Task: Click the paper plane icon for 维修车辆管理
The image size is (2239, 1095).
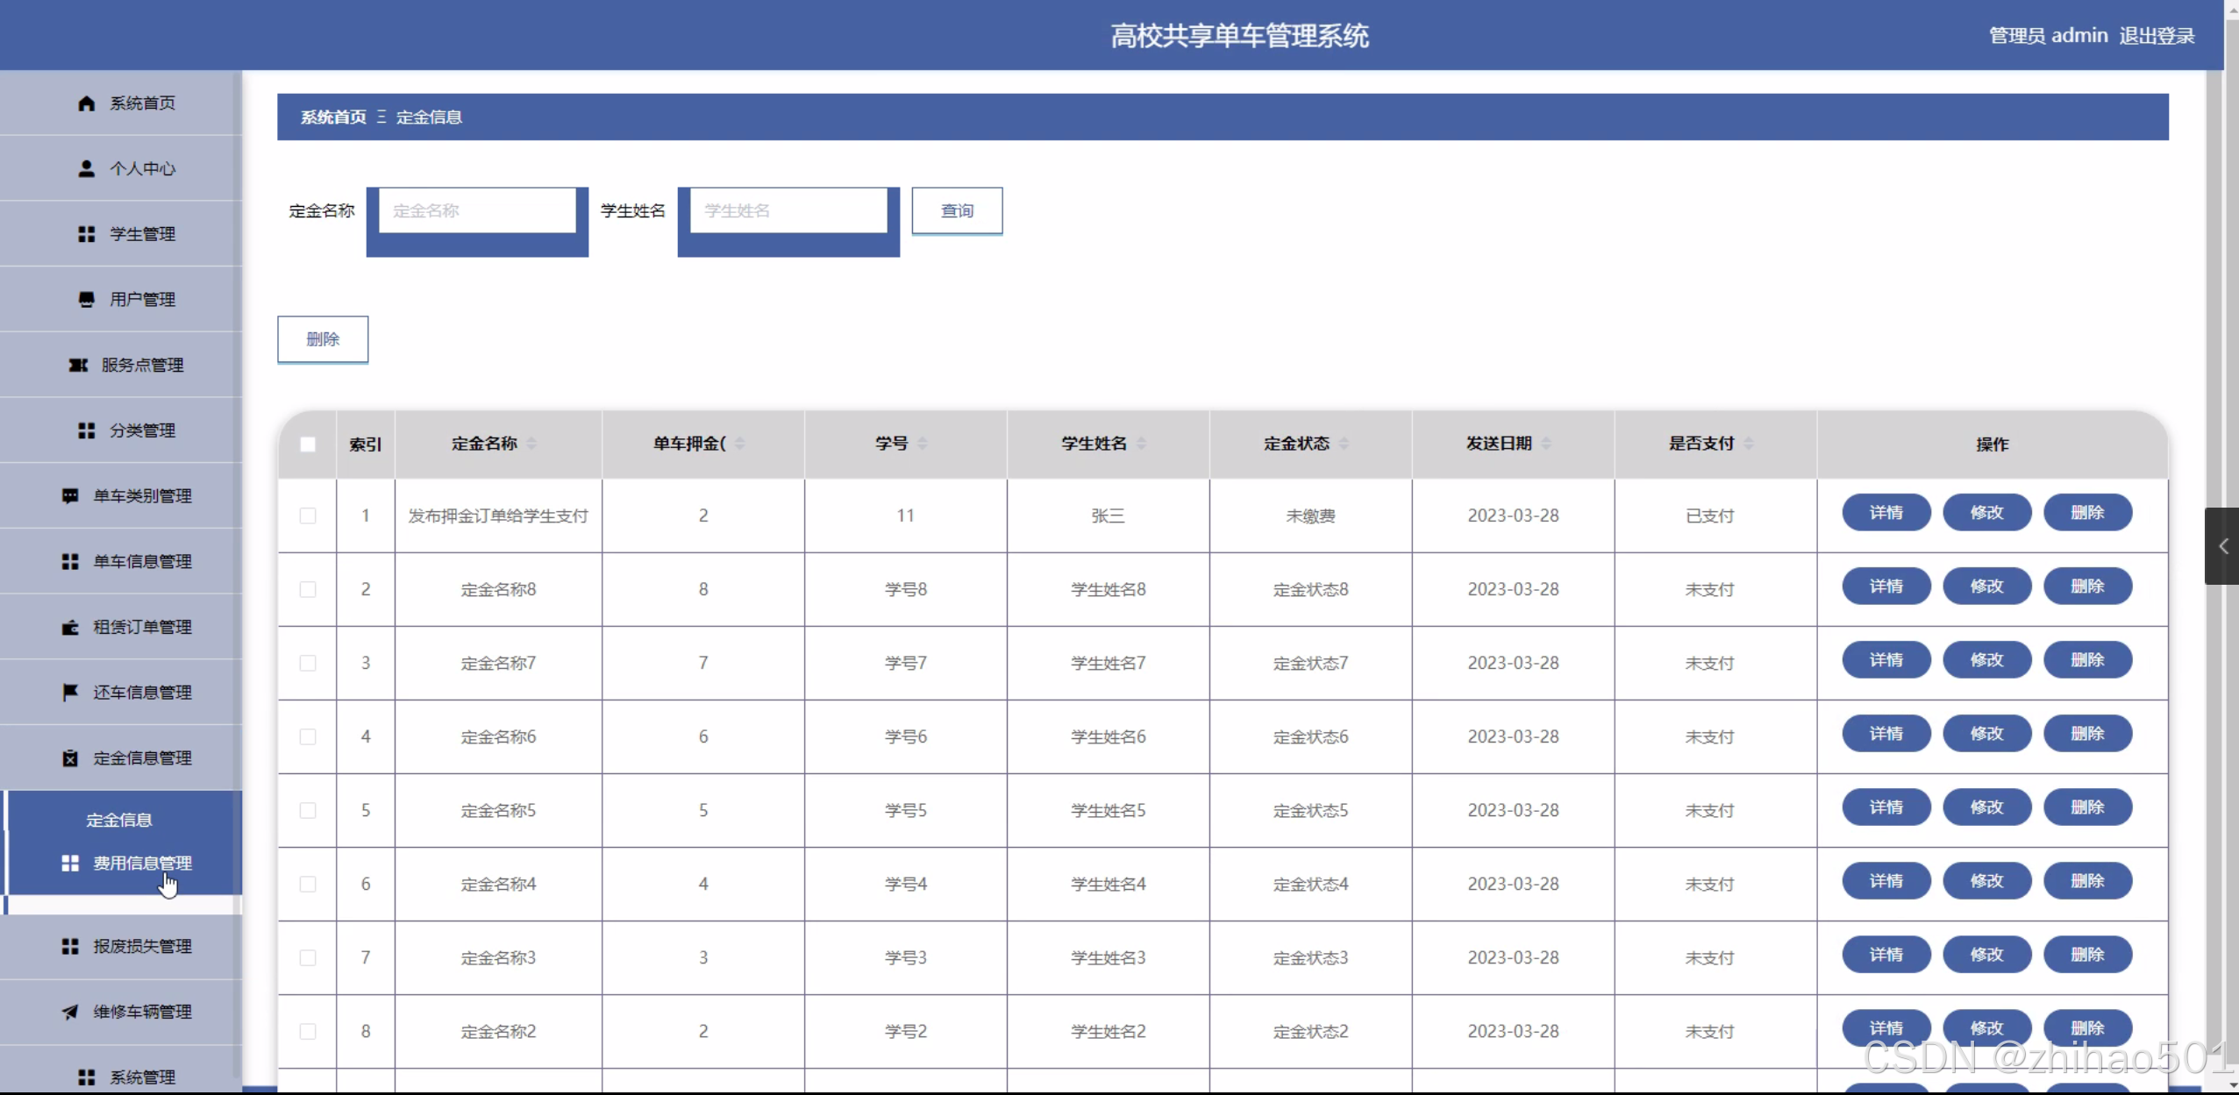Action: pyautogui.click(x=70, y=1012)
